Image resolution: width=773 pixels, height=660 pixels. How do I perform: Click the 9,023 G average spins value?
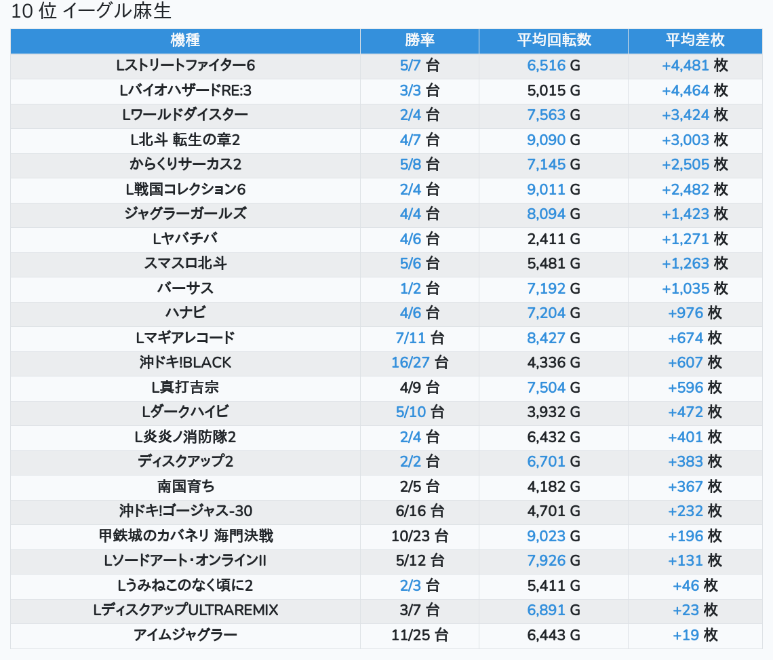click(553, 536)
